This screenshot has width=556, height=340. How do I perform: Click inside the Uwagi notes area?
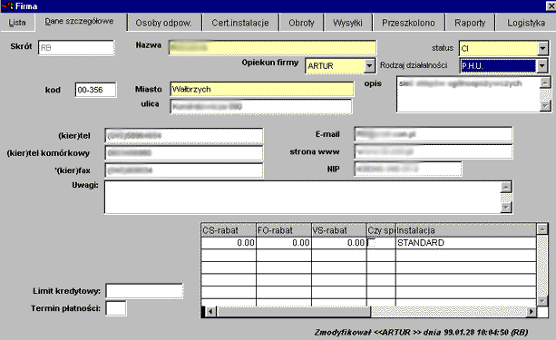302,198
